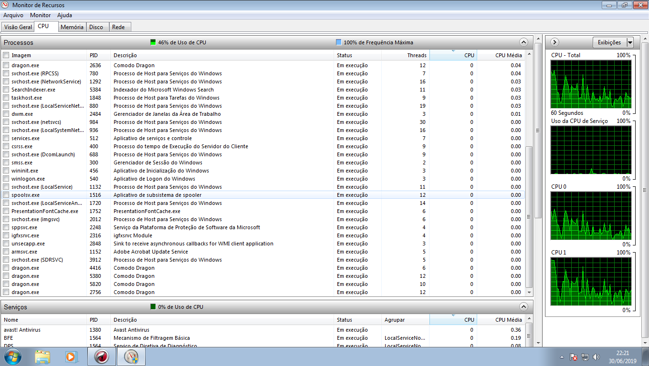
Task: Check the services.exe checkbox
Action: tap(6, 138)
